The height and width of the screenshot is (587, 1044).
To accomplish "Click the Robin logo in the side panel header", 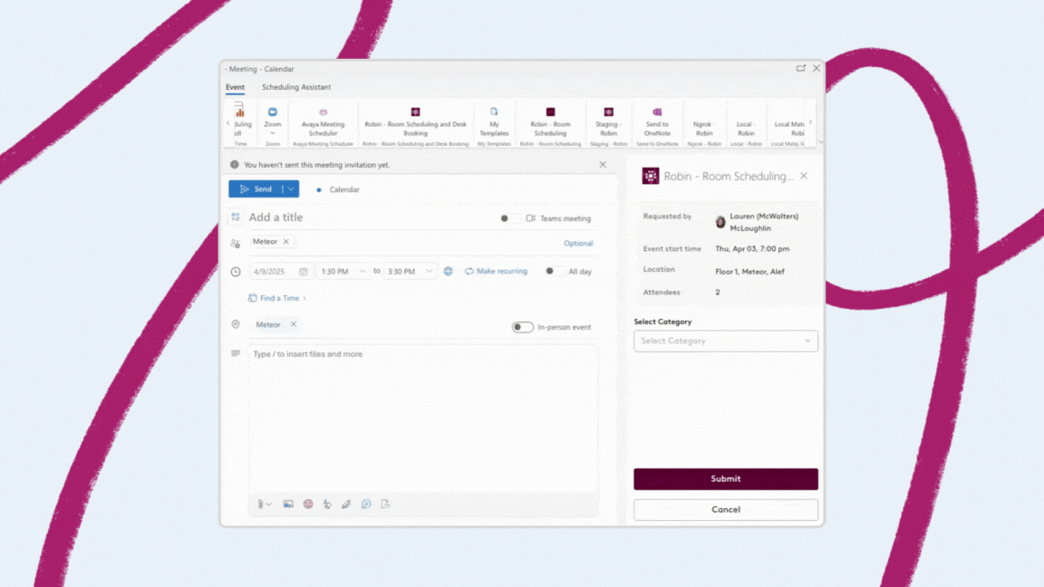I will 651,176.
